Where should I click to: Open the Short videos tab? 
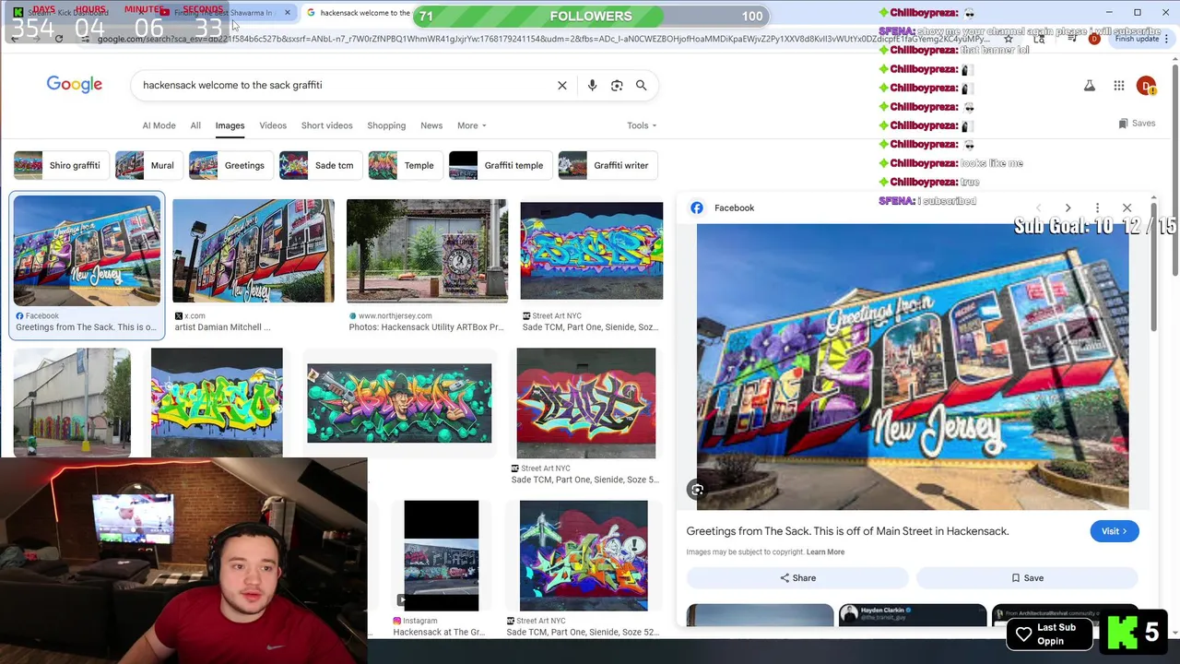326,125
